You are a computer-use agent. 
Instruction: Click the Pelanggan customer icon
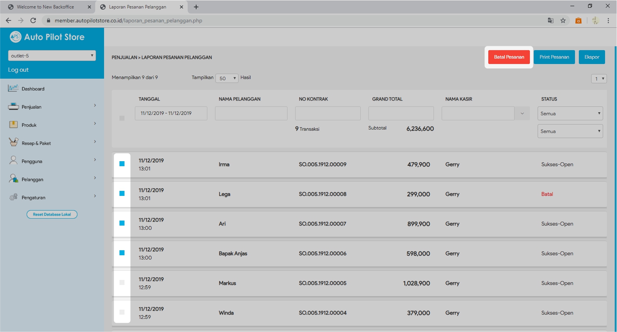tap(13, 179)
